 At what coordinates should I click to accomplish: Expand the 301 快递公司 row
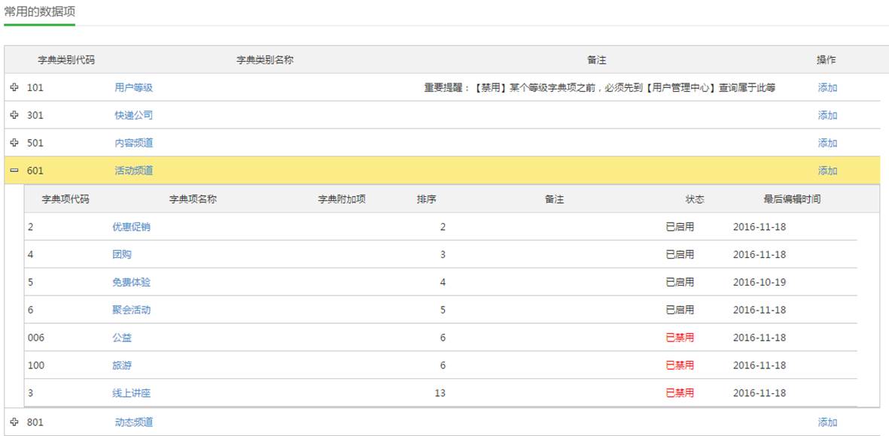pyautogui.click(x=14, y=115)
